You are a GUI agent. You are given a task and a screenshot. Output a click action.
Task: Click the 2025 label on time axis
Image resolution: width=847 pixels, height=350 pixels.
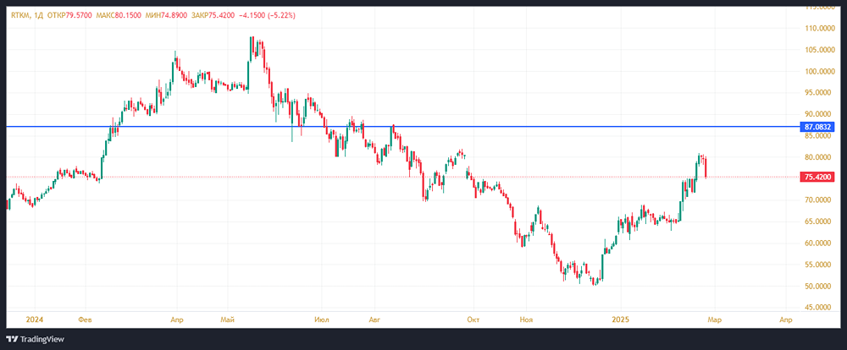tap(621, 320)
